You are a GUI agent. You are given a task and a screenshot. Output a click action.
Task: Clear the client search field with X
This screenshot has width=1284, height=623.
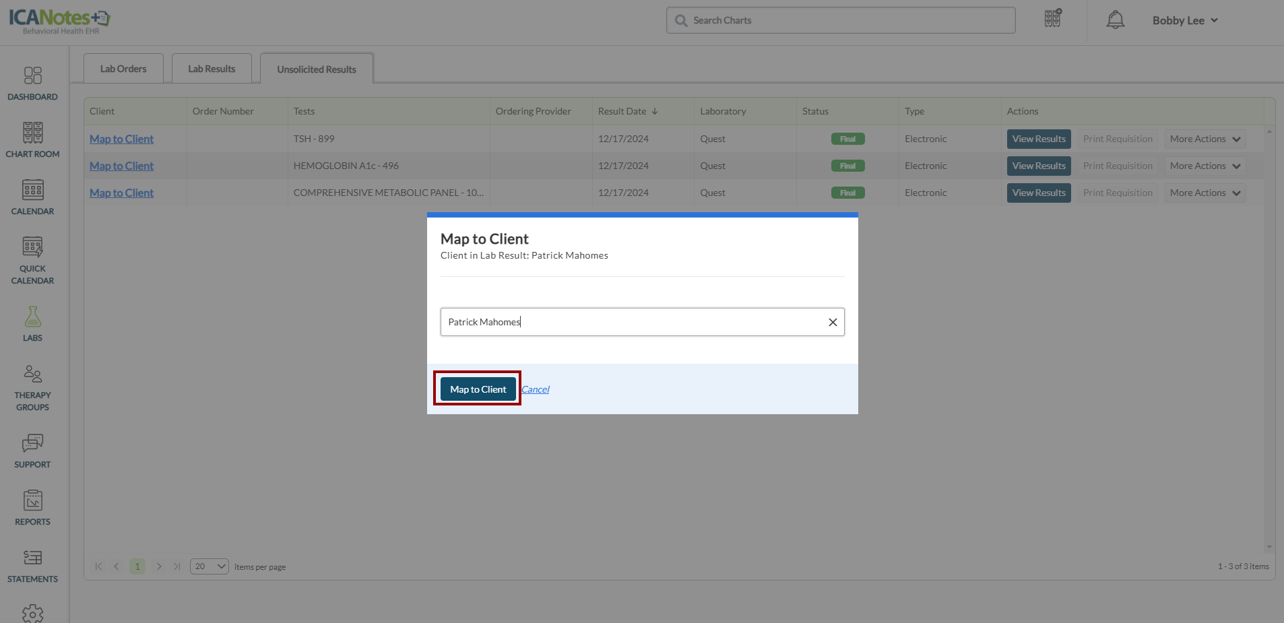[833, 323]
